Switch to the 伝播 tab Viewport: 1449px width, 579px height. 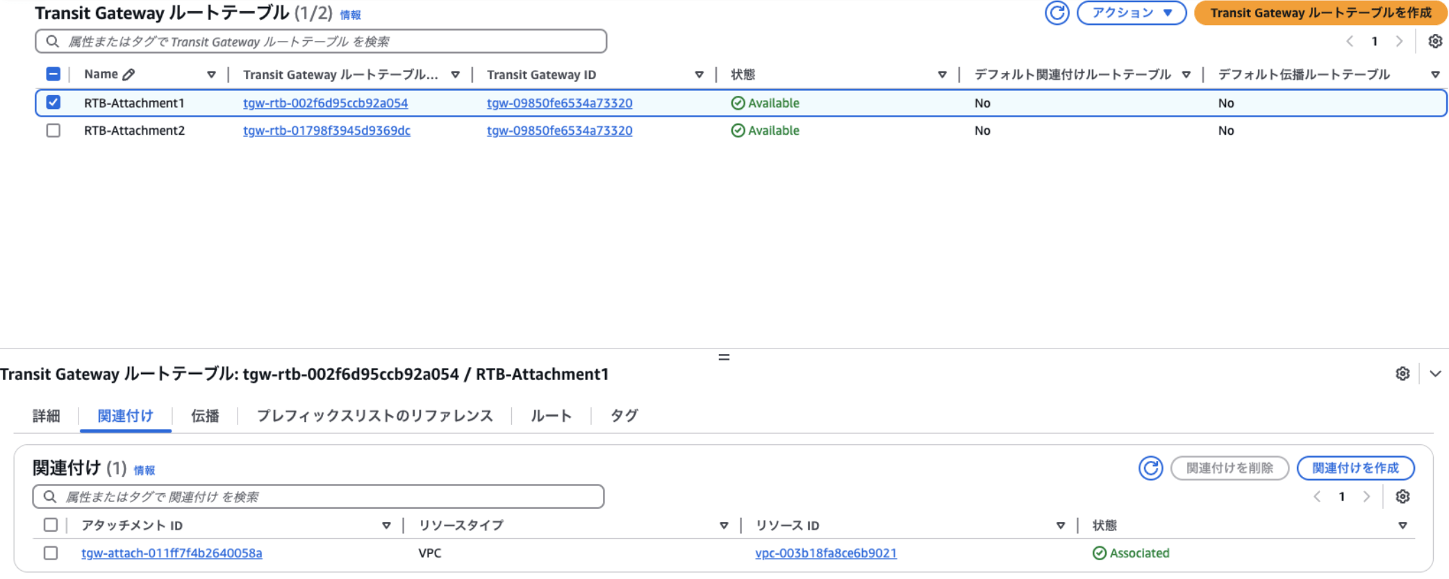205,416
